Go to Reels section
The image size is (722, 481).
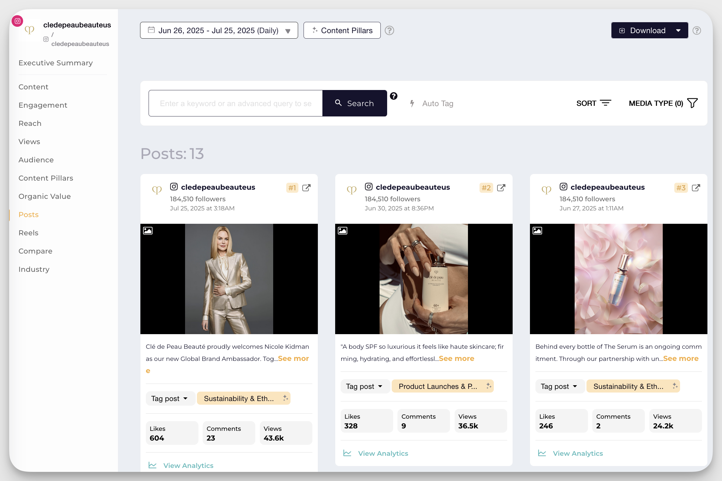(28, 233)
